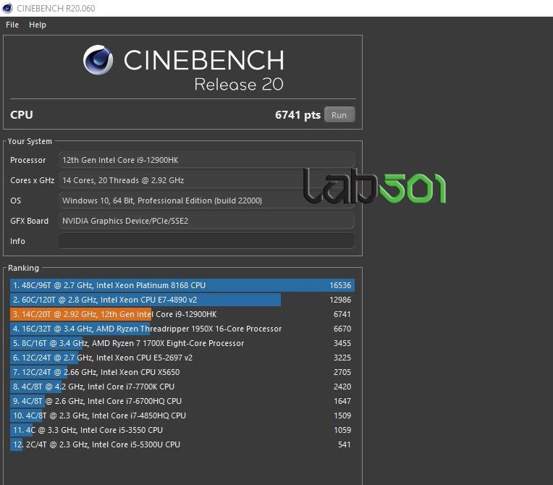Click the 6741 pts CPU score

(297, 115)
